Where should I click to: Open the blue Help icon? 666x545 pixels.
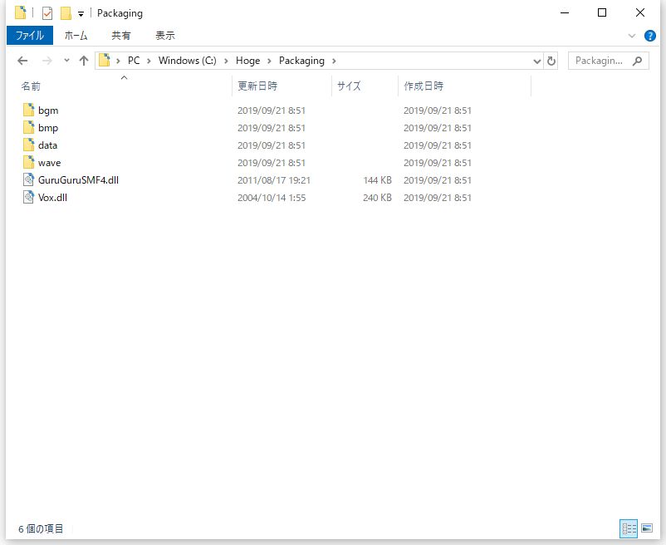pyautogui.click(x=649, y=36)
